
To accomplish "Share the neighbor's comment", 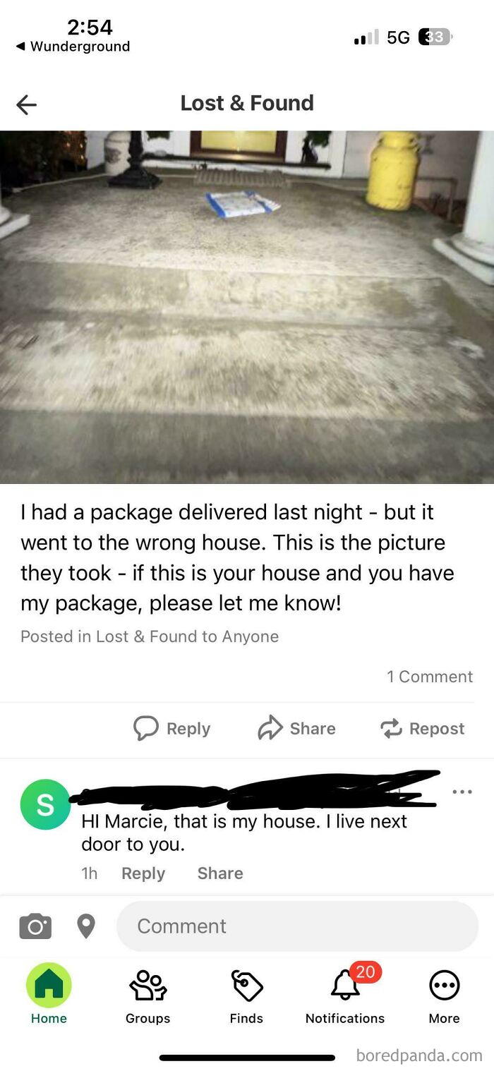I will pos(220,873).
